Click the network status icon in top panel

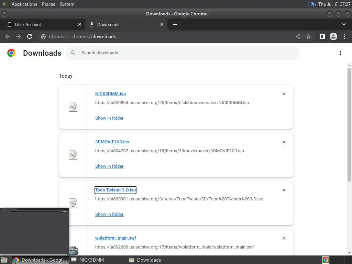(x=313, y=4)
